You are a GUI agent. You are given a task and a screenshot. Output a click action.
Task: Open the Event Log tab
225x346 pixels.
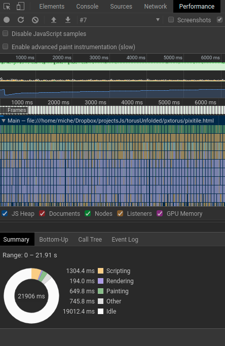coord(125,240)
